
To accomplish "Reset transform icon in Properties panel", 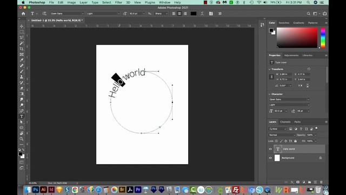I will pos(309,69).
